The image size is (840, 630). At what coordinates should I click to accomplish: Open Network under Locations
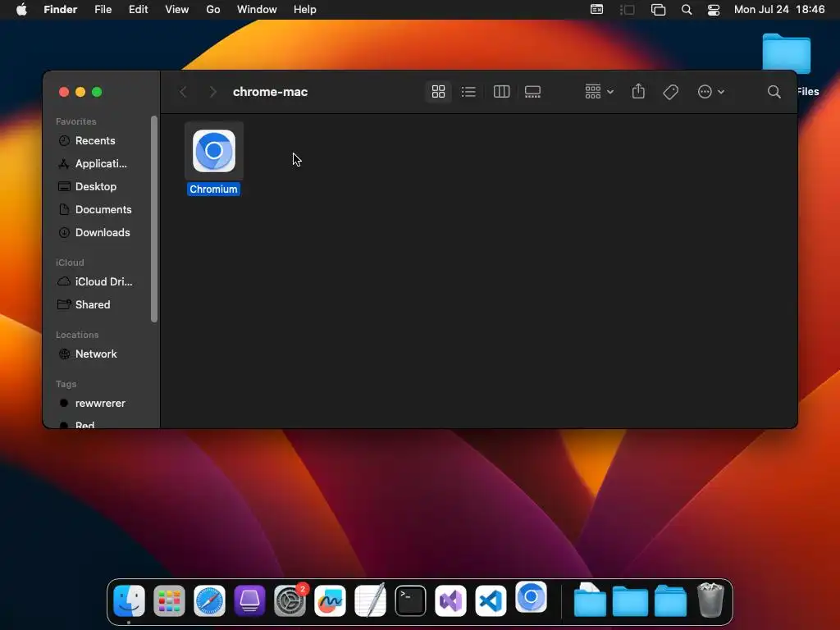(95, 354)
